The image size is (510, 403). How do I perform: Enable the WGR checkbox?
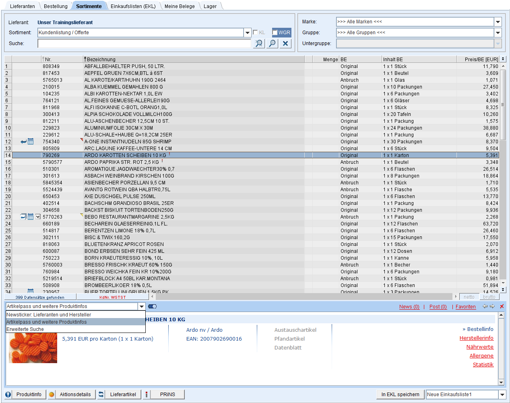275,33
